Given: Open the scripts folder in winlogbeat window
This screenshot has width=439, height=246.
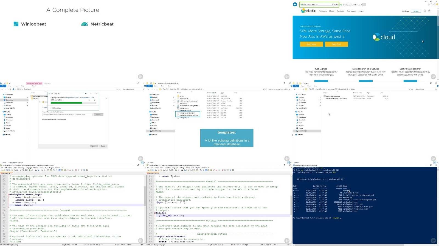Looking at the screenshot, I should (x=181, y=96).
